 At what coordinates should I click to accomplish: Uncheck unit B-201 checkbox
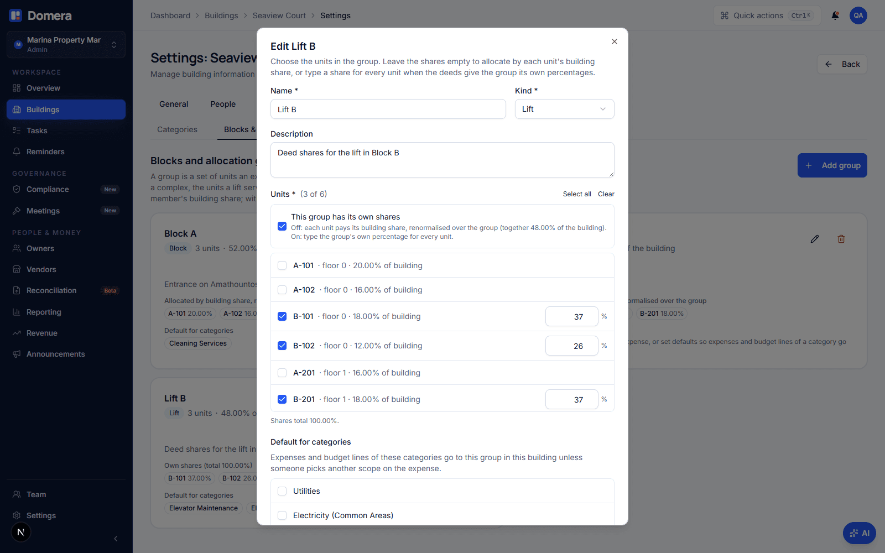(x=282, y=399)
